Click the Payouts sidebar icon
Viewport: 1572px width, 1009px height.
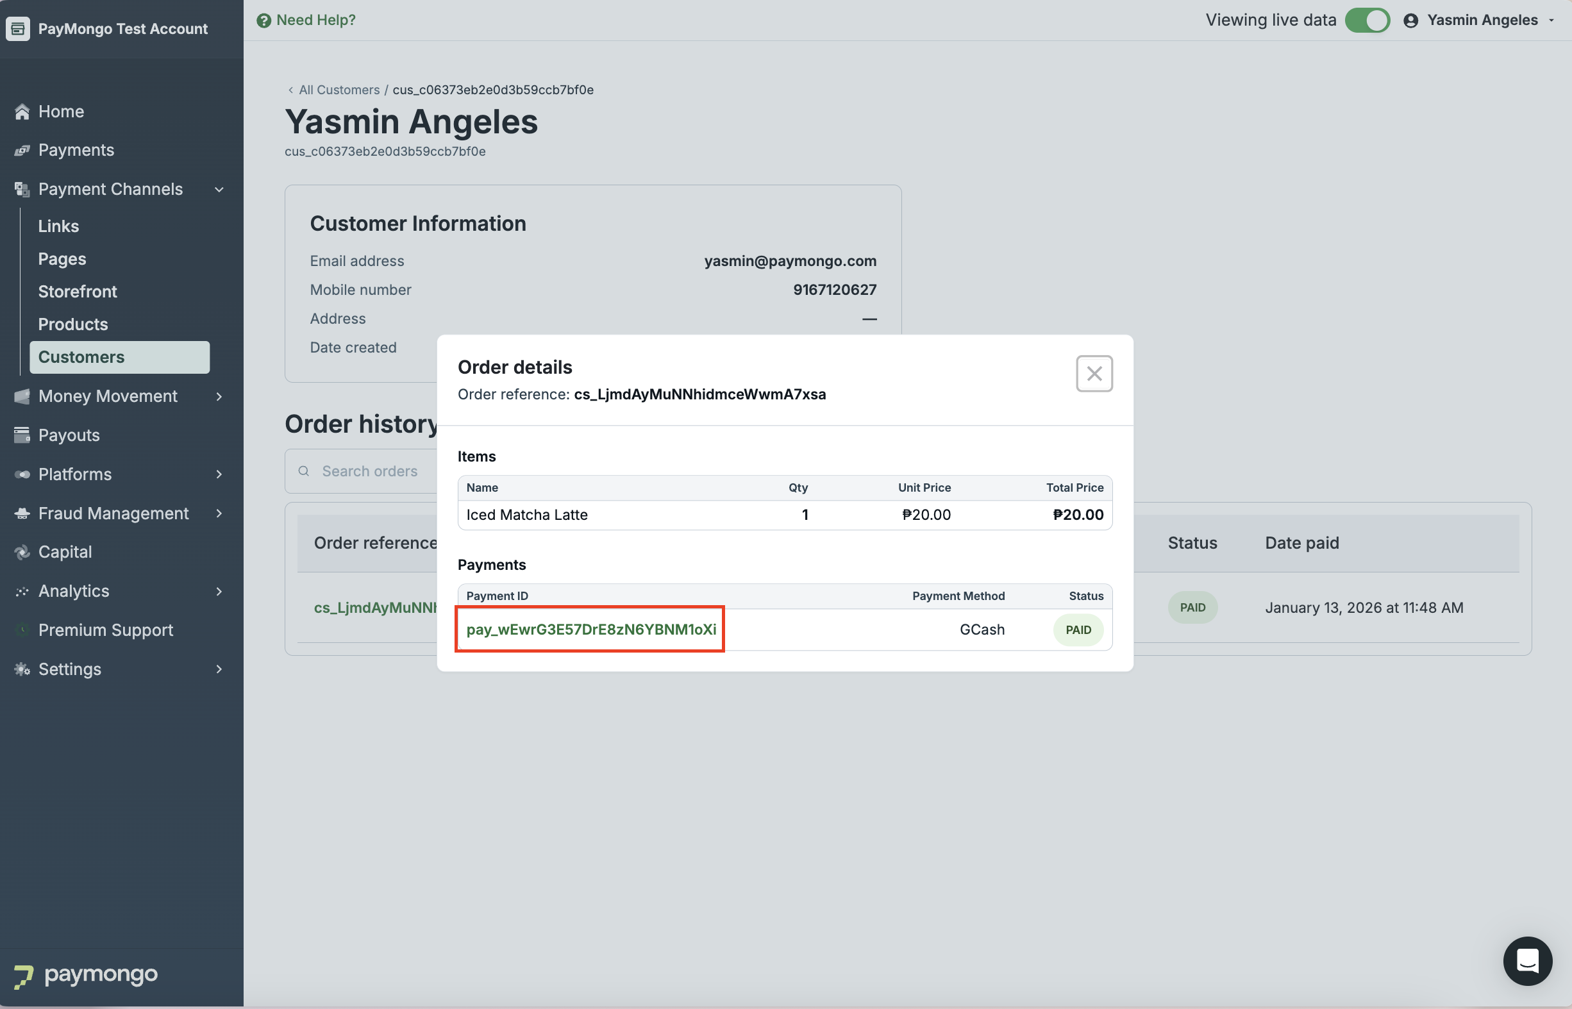pos(22,435)
